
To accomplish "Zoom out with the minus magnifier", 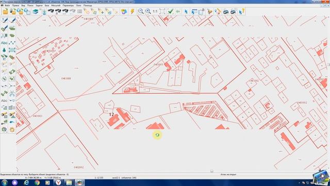I will click(141, 11).
